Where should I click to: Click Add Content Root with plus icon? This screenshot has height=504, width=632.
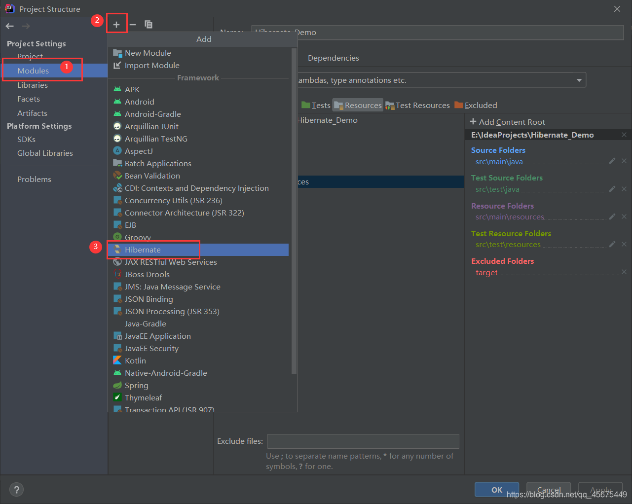(507, 122)
